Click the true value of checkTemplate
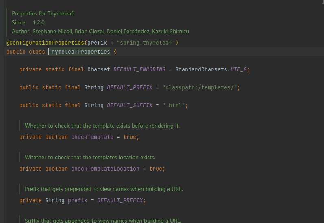Image resolution: width=324 pixels, height=223 pixels. [x=130, y=137]
